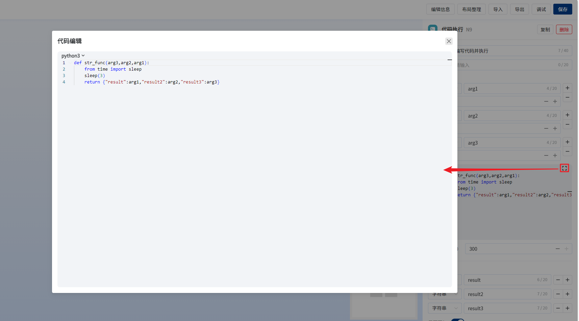
Task: Toggle the switch below result3 row
Action: 457,319
